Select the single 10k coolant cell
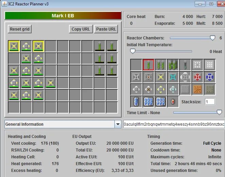The image size is (225, 177). click(136, 102)
